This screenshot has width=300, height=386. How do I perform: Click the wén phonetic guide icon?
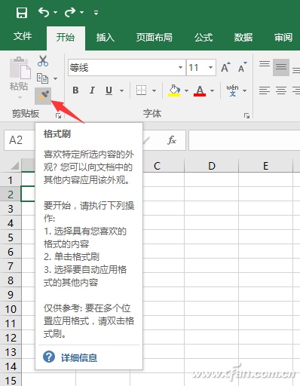[x=232, y=90]
